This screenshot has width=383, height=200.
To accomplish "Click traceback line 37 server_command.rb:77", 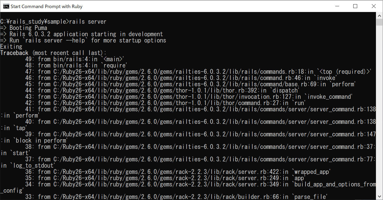I will pyautogui.click(x=201, y=159).
